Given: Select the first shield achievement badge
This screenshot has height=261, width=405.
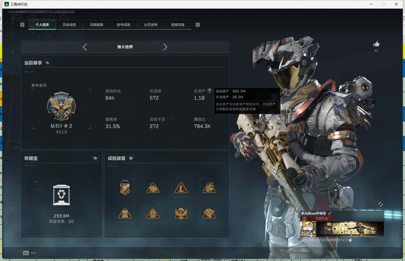Looking at the screenshot, I should 125,188.
